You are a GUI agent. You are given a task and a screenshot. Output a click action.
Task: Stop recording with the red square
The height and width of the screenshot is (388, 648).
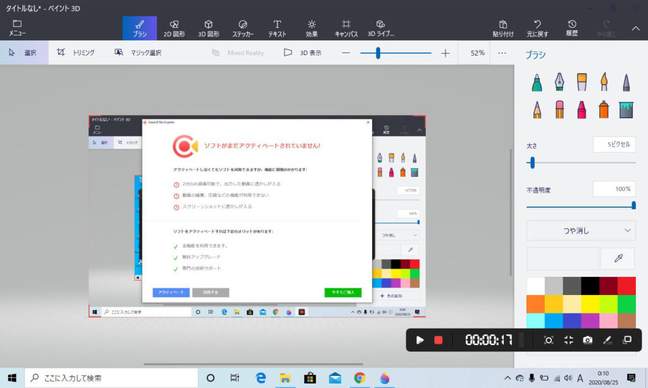coord(439,340)
